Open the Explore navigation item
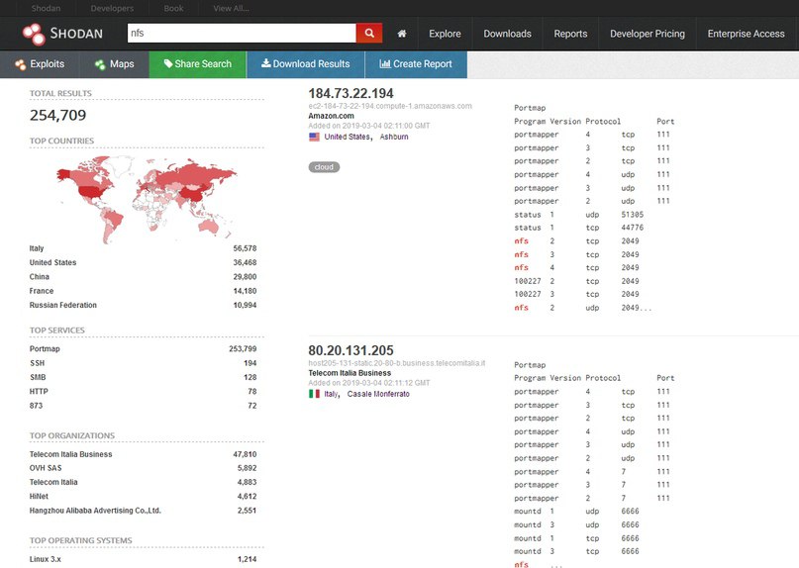 click(445, 34)
